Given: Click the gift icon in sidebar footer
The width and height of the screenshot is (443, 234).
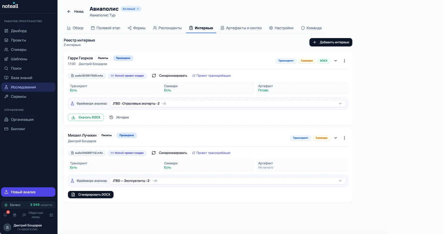Looking at the screenshot, I should [x=15, y=215].
